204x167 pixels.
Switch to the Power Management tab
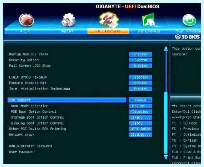click(187, 31)
